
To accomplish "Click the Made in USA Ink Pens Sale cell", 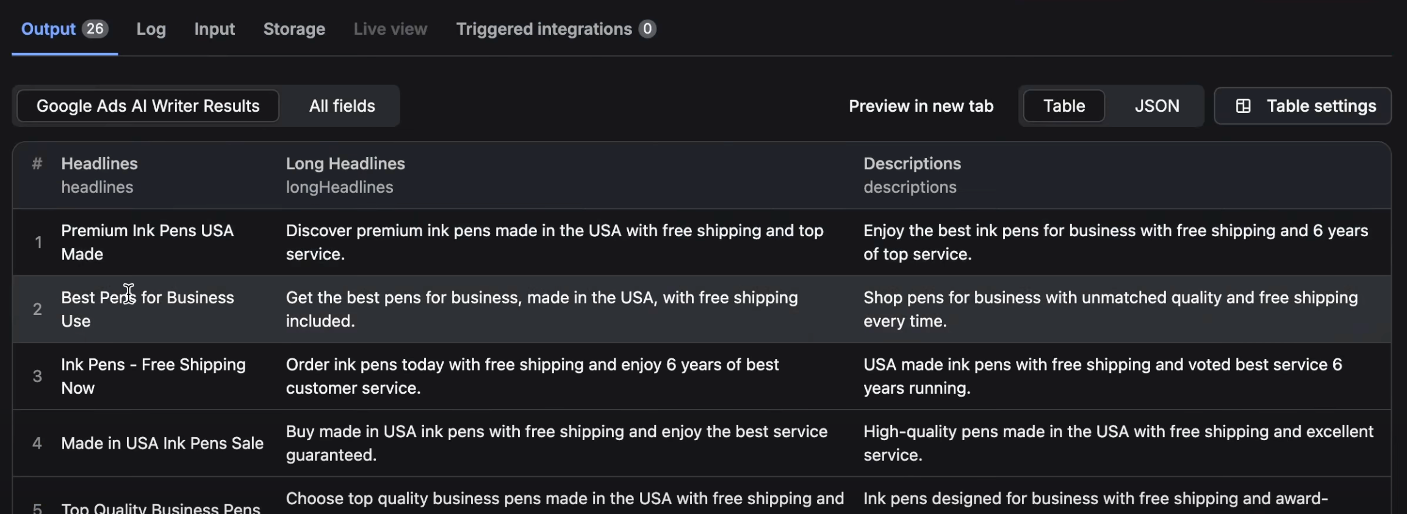I will click(x=162, y=443).
